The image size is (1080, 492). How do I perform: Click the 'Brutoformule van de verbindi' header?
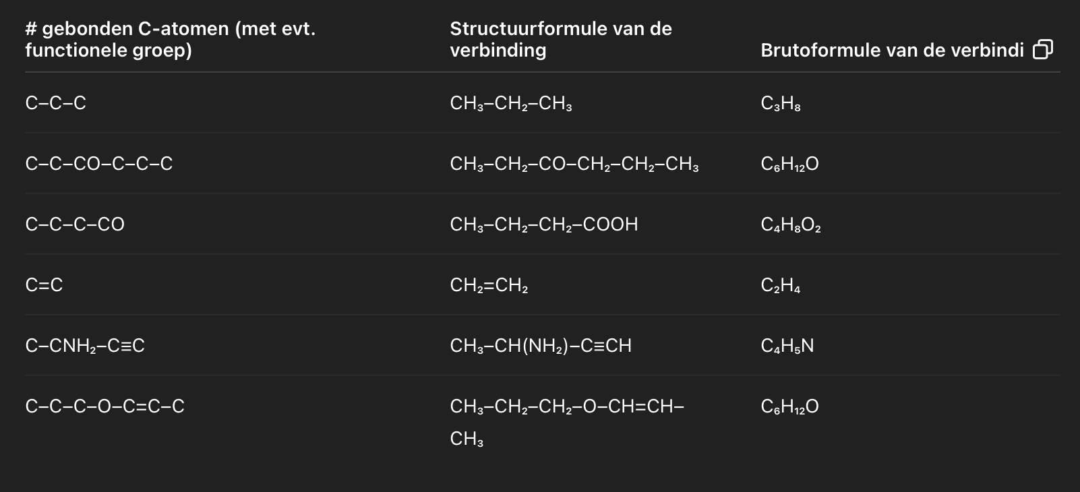pos(892,51)
